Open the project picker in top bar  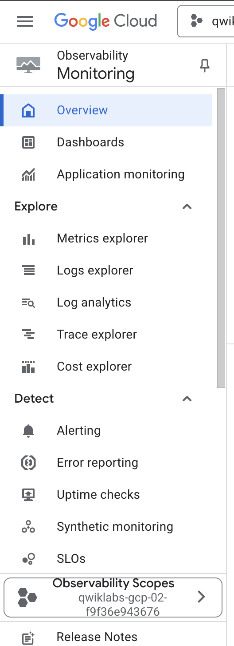coord(206,21)
